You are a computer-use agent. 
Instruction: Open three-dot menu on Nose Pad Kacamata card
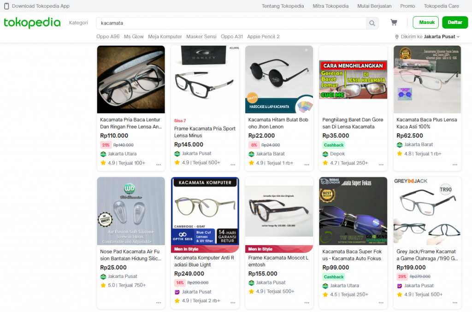[159, 303]
